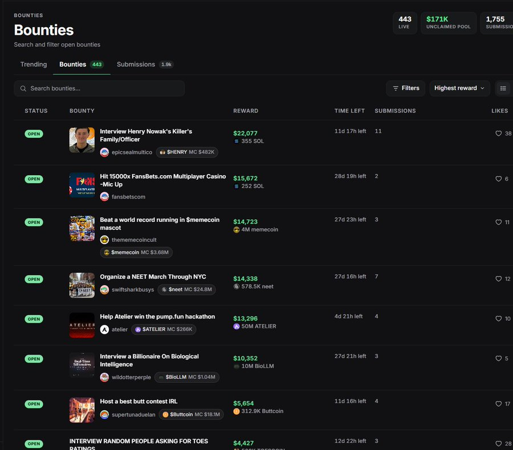Like the FansBets Casino bounty
The width and height of the screenshot is (513, 450).
[498, 179]
